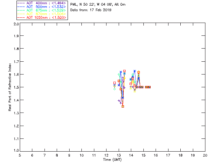This screenshot has height=168, width=211.
Task: Click the x-axis label 13
Action: [119, 155]
